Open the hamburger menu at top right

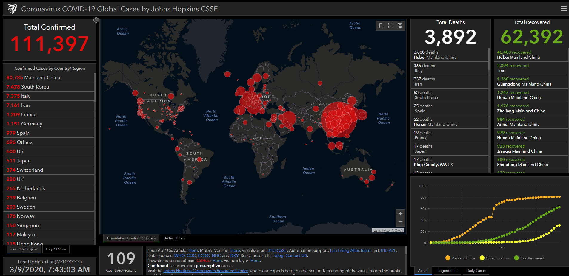click(x=564, y=9)
